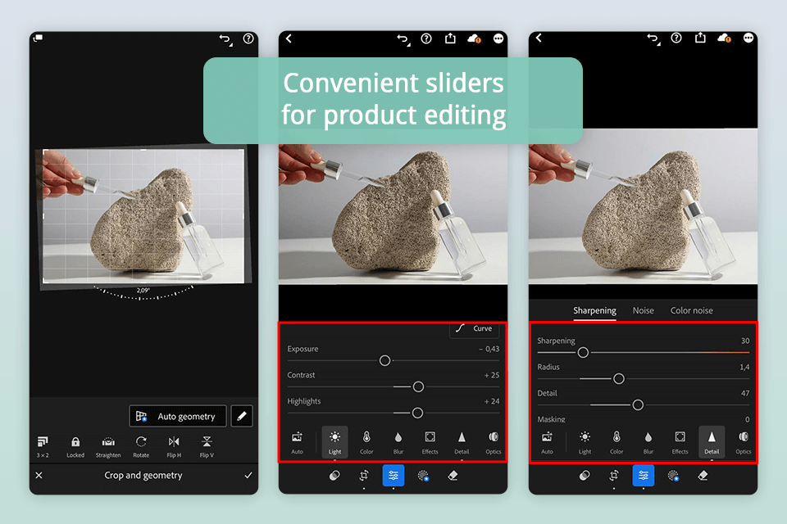Viewport: 787px width, 524px height.
Task: Tap blue Edit sliders button in middle screen
Action: (x=393, y=476)
